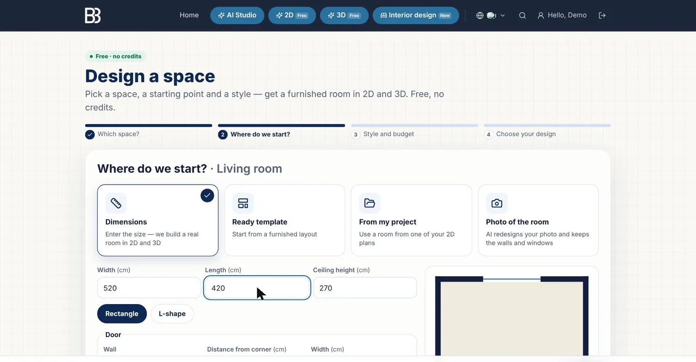Image resolution: width=696 pixels, height=362 pixels.
Task: Select the Dimensions starting option
Action: [x=158, y=220]
